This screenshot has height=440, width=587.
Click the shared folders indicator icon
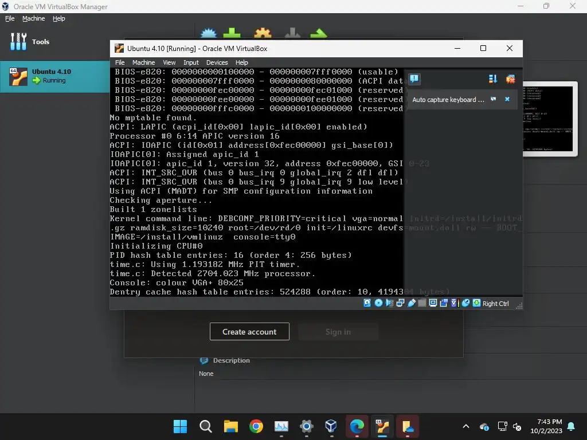[422, 303]
